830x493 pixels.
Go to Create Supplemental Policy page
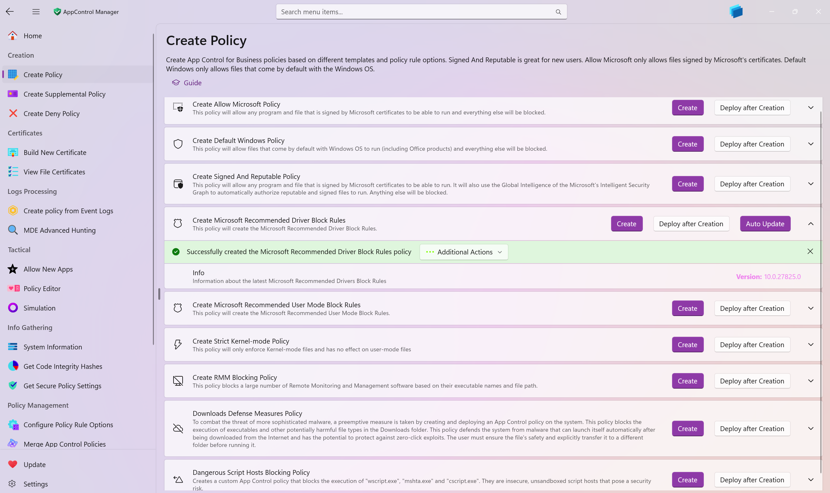65,94
